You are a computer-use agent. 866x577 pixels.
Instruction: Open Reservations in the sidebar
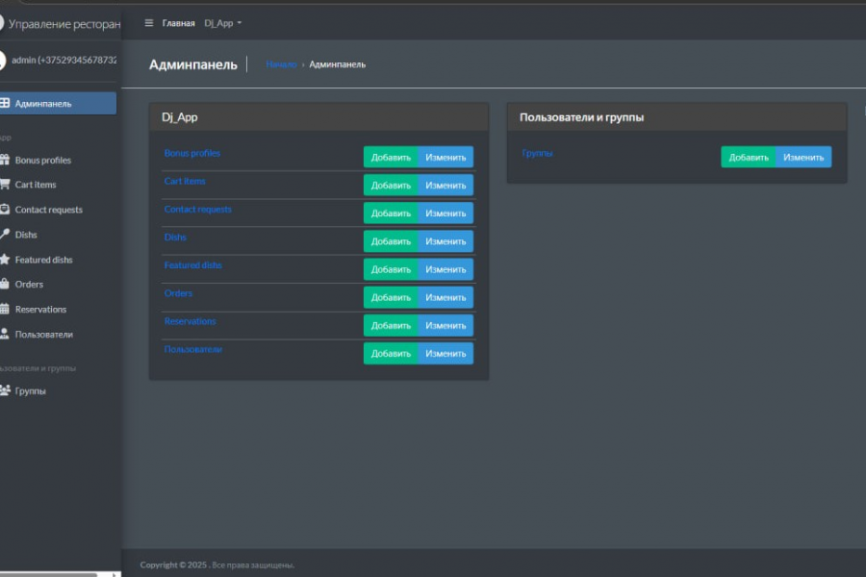[x=40, y=310]
